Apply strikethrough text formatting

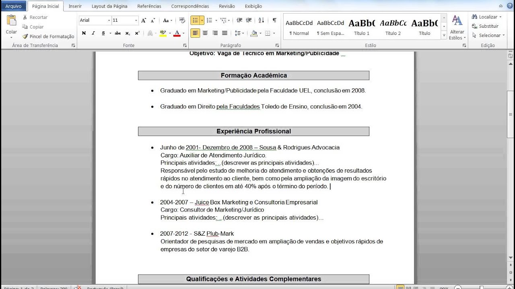point(118,33)
